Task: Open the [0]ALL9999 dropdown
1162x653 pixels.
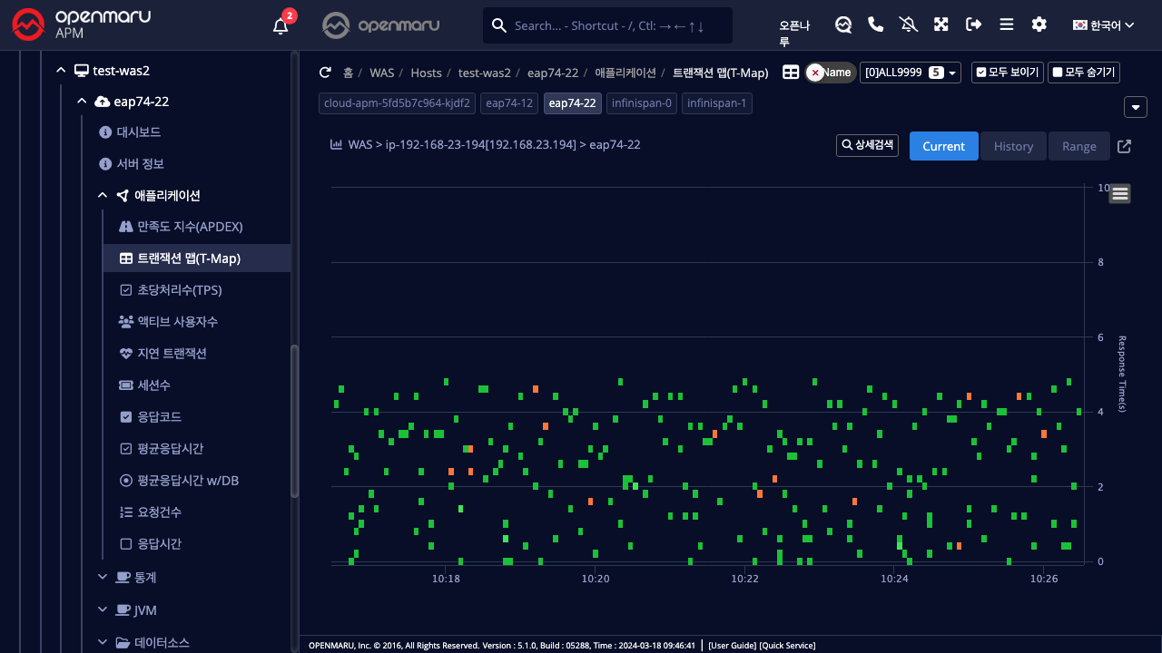Action: [x=910, y=73]
